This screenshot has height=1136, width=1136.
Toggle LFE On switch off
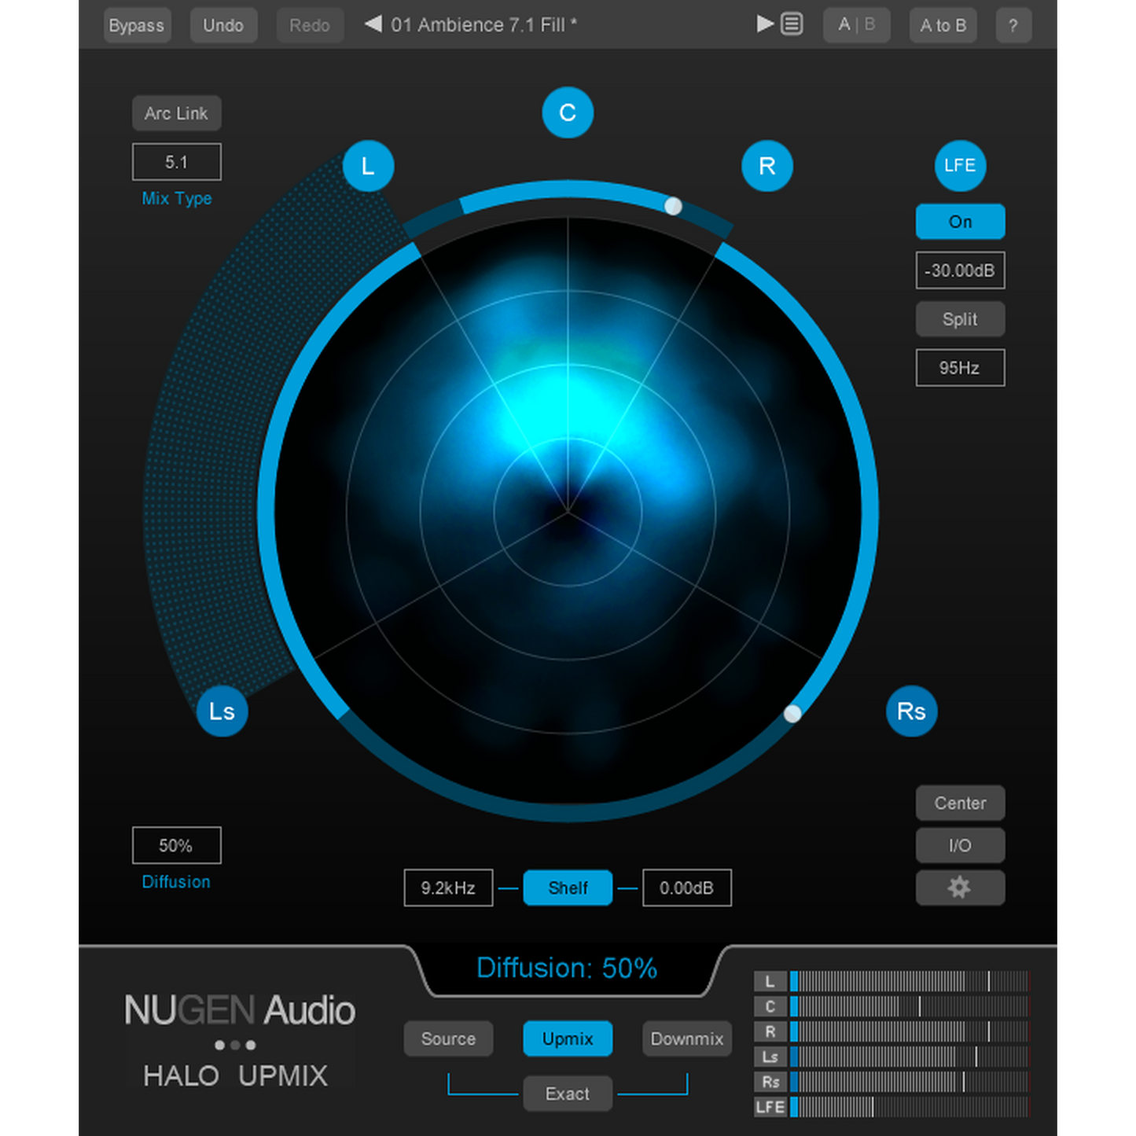tap(960, 222)
